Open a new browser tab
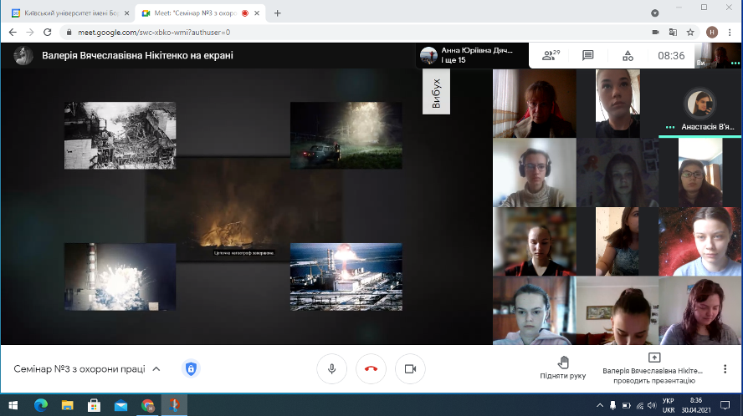The image size is (743, 416). [277, 13]
